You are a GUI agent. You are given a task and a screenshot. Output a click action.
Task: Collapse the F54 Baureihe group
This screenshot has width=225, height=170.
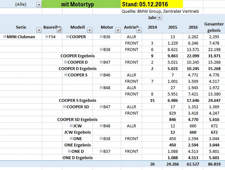[x=47, y=37]
